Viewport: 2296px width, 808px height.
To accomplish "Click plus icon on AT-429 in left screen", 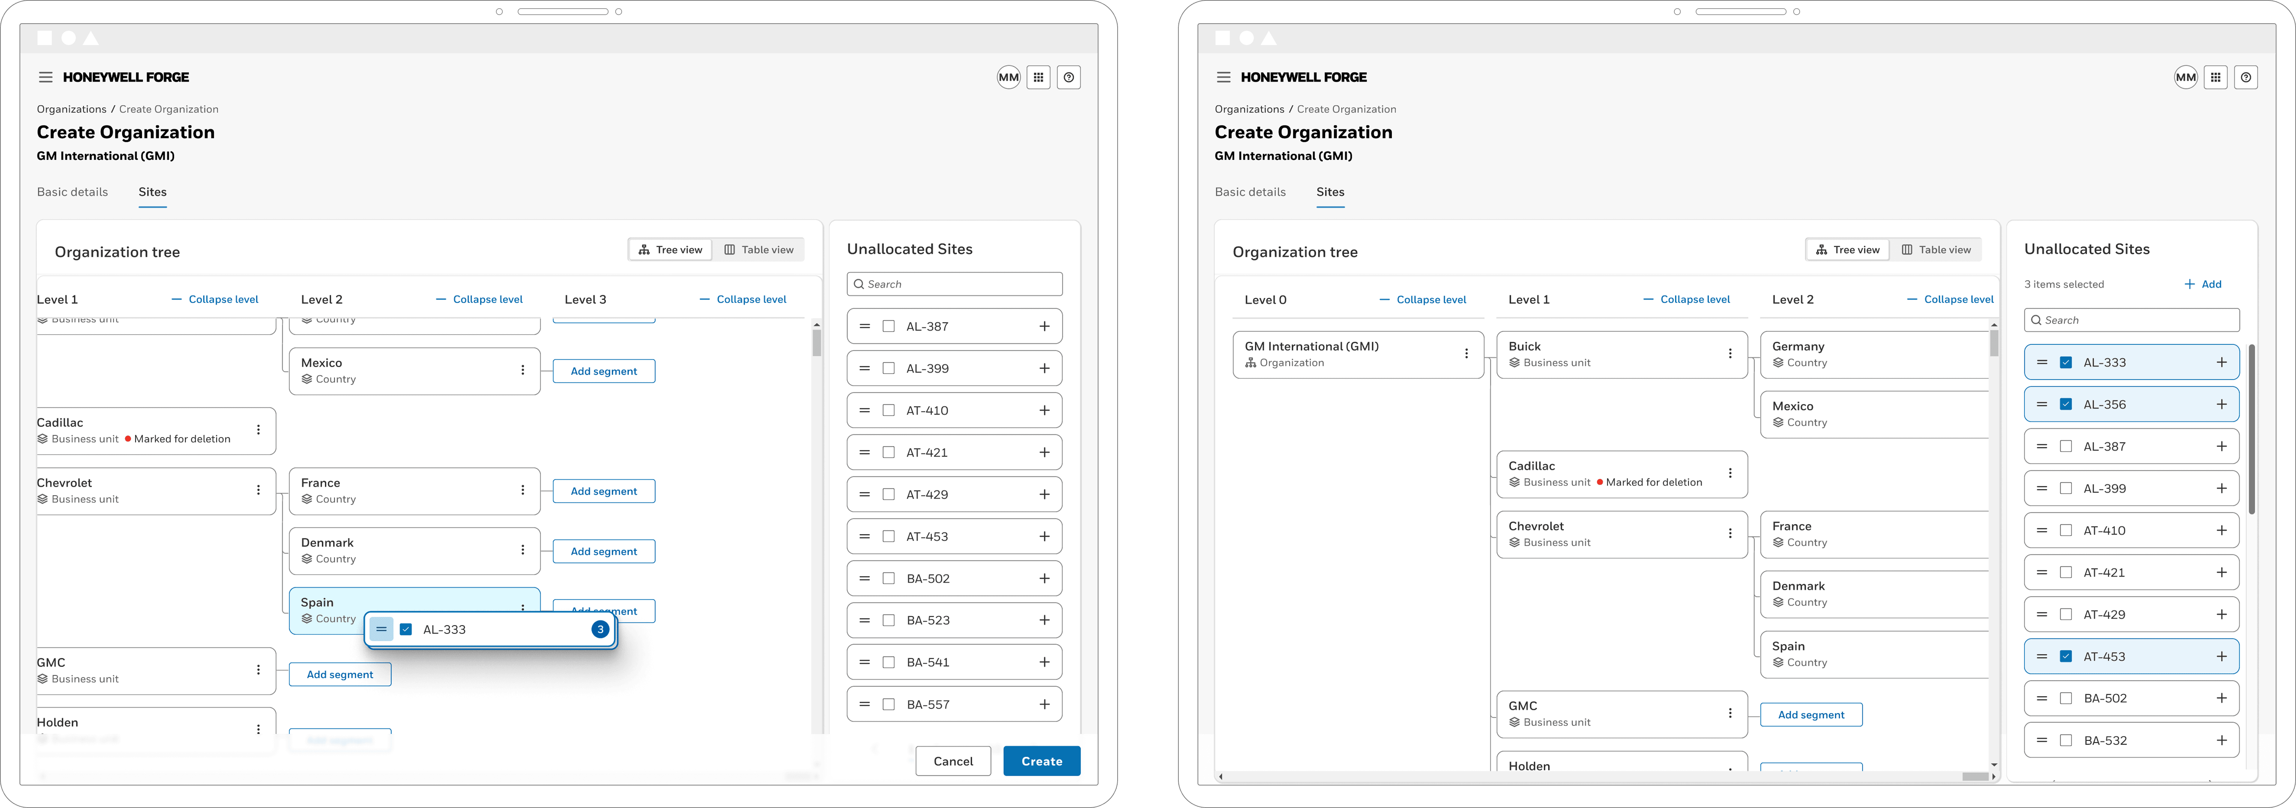I will [x=1044, y=494].
